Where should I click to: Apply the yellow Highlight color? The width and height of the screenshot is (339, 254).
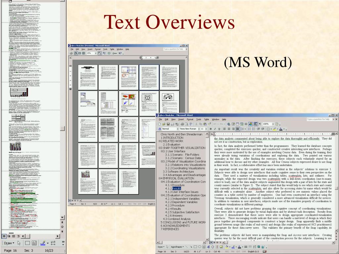click(x=274, y=129)
